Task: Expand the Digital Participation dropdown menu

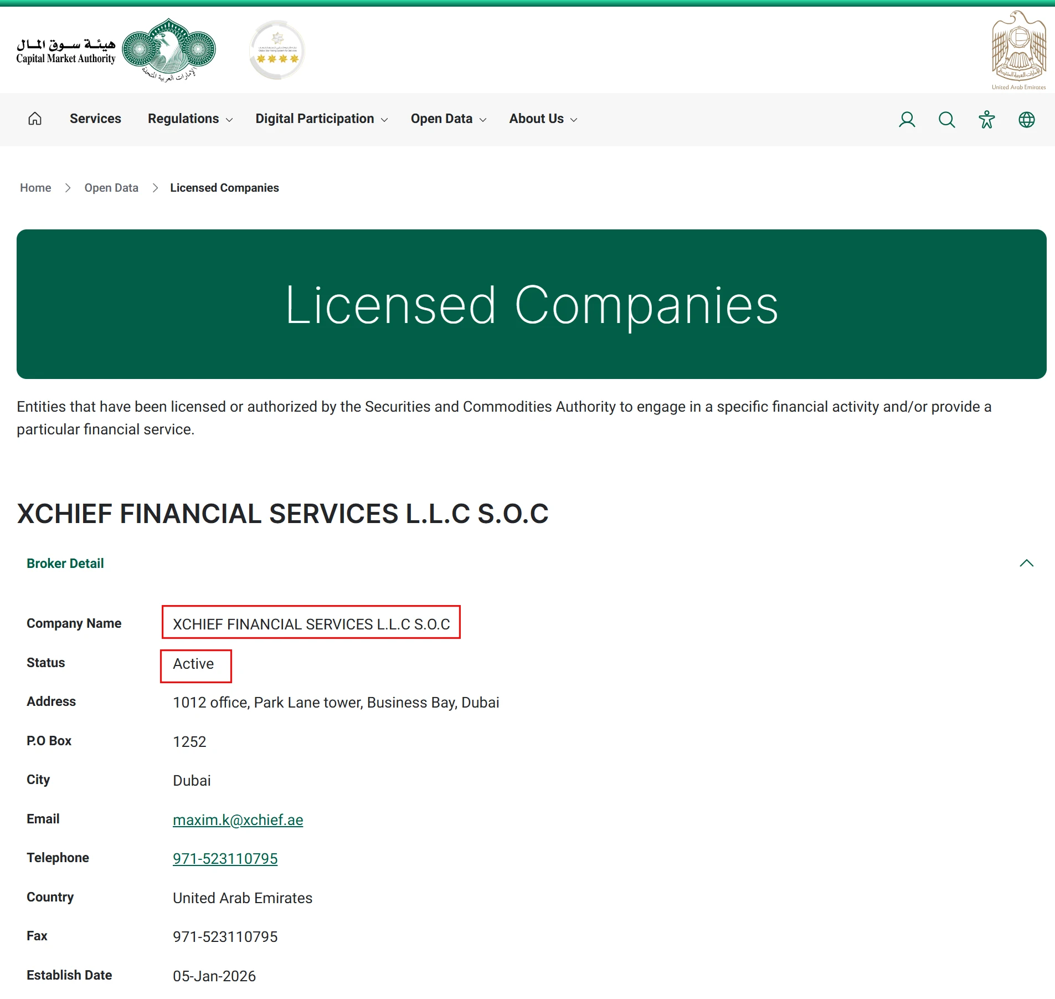Action: pyautogui.click(x=321, y=119)
